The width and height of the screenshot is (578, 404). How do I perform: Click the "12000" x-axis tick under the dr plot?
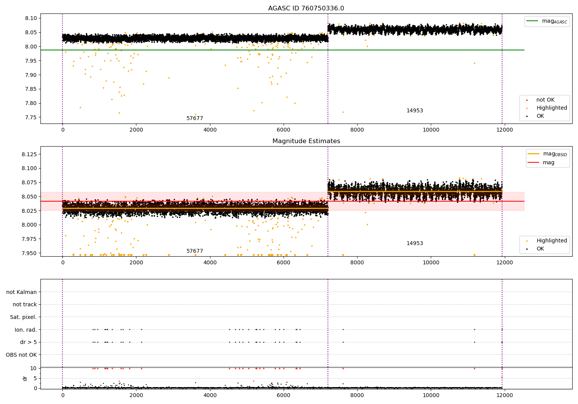coord(504,396)
